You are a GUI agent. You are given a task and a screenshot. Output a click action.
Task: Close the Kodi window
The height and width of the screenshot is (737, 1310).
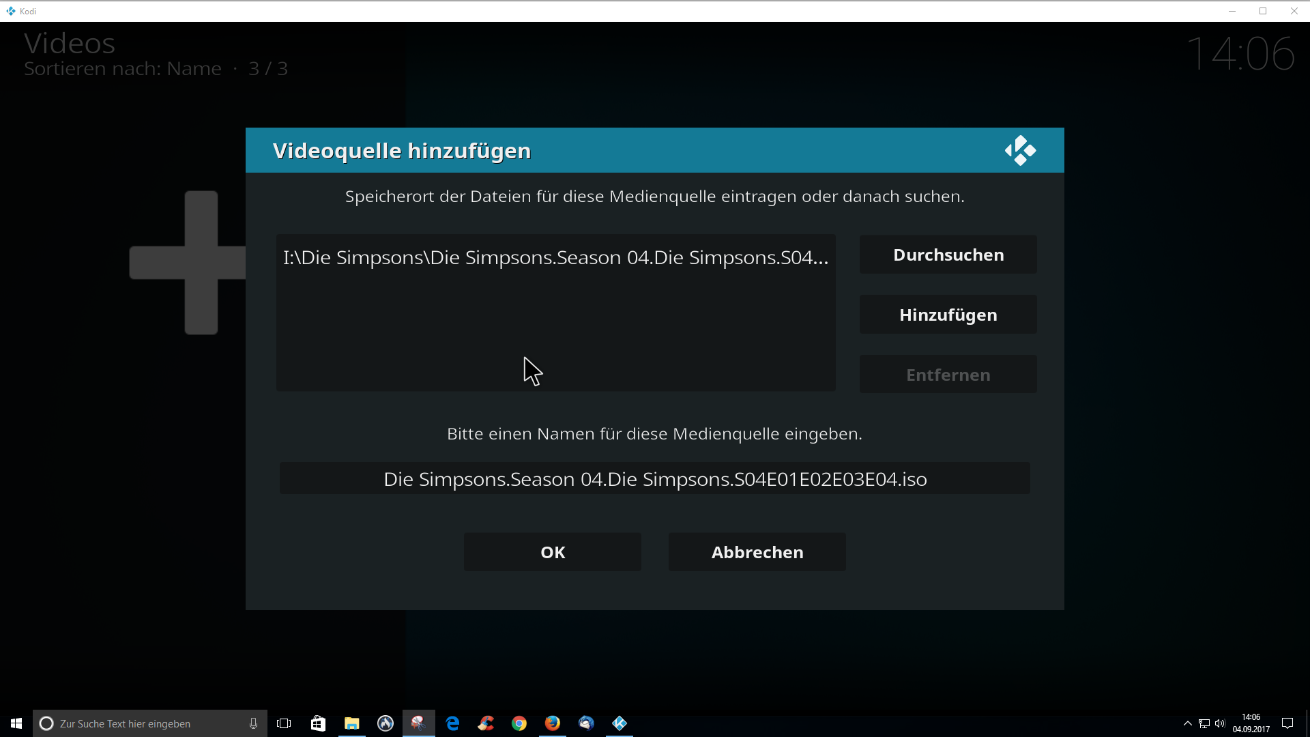1294,11
